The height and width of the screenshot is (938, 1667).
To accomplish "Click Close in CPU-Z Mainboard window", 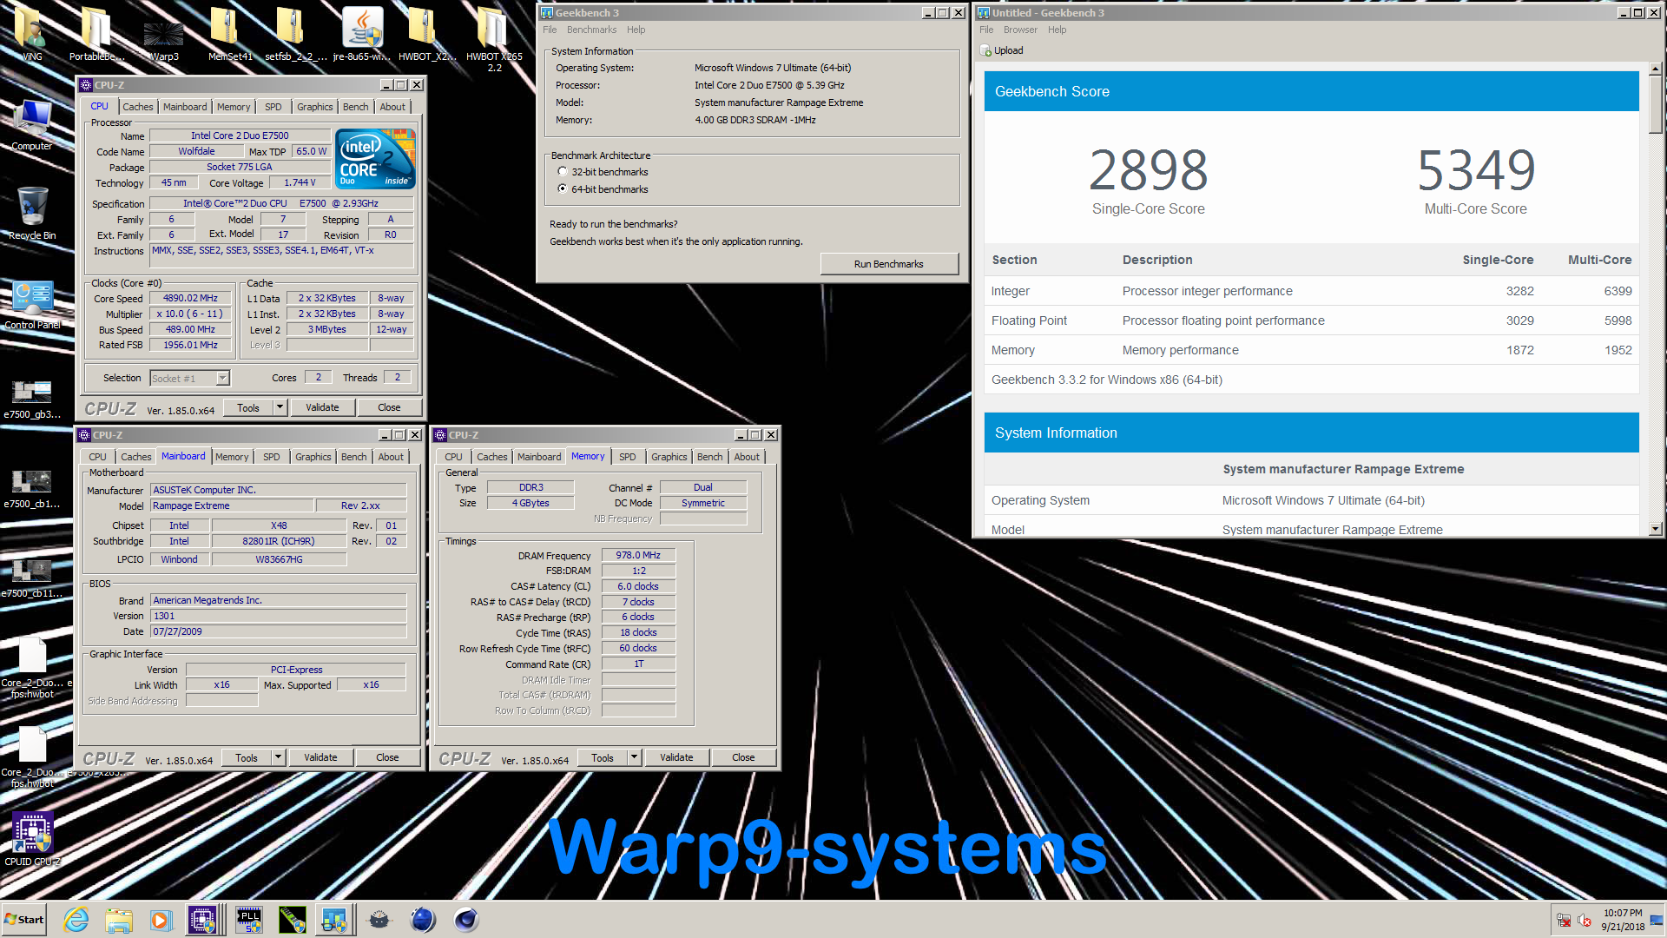I will pos(387,757).
